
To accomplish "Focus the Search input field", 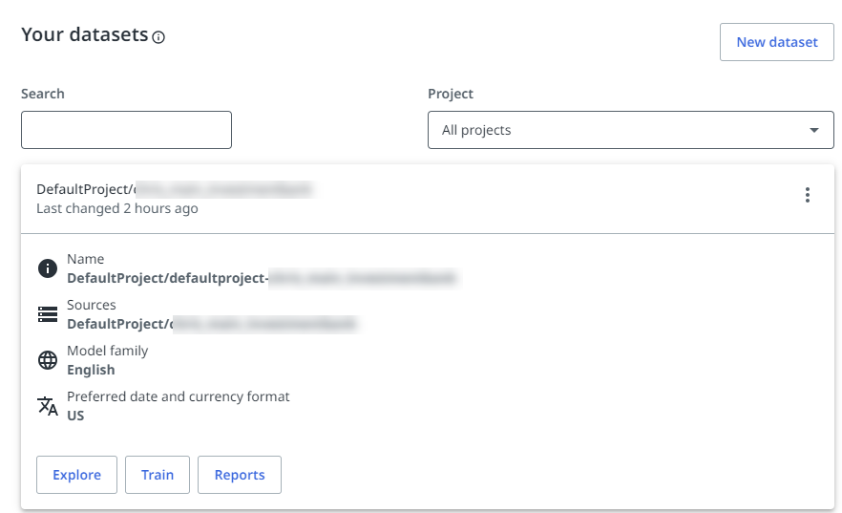I will click(126, 130).
